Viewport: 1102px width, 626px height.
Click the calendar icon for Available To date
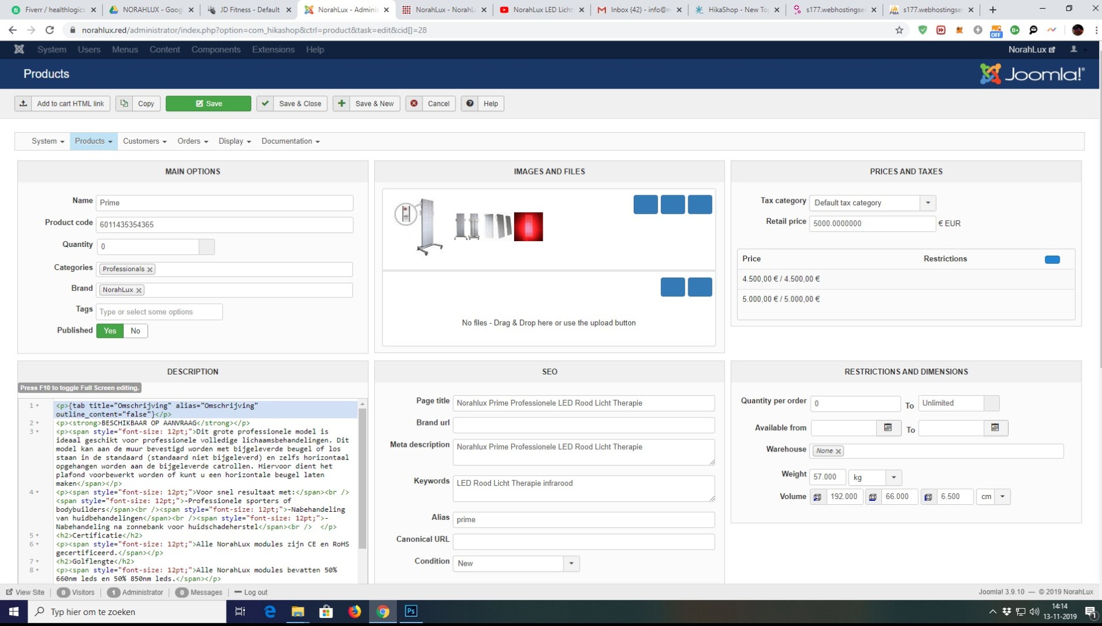click(995, 428)
